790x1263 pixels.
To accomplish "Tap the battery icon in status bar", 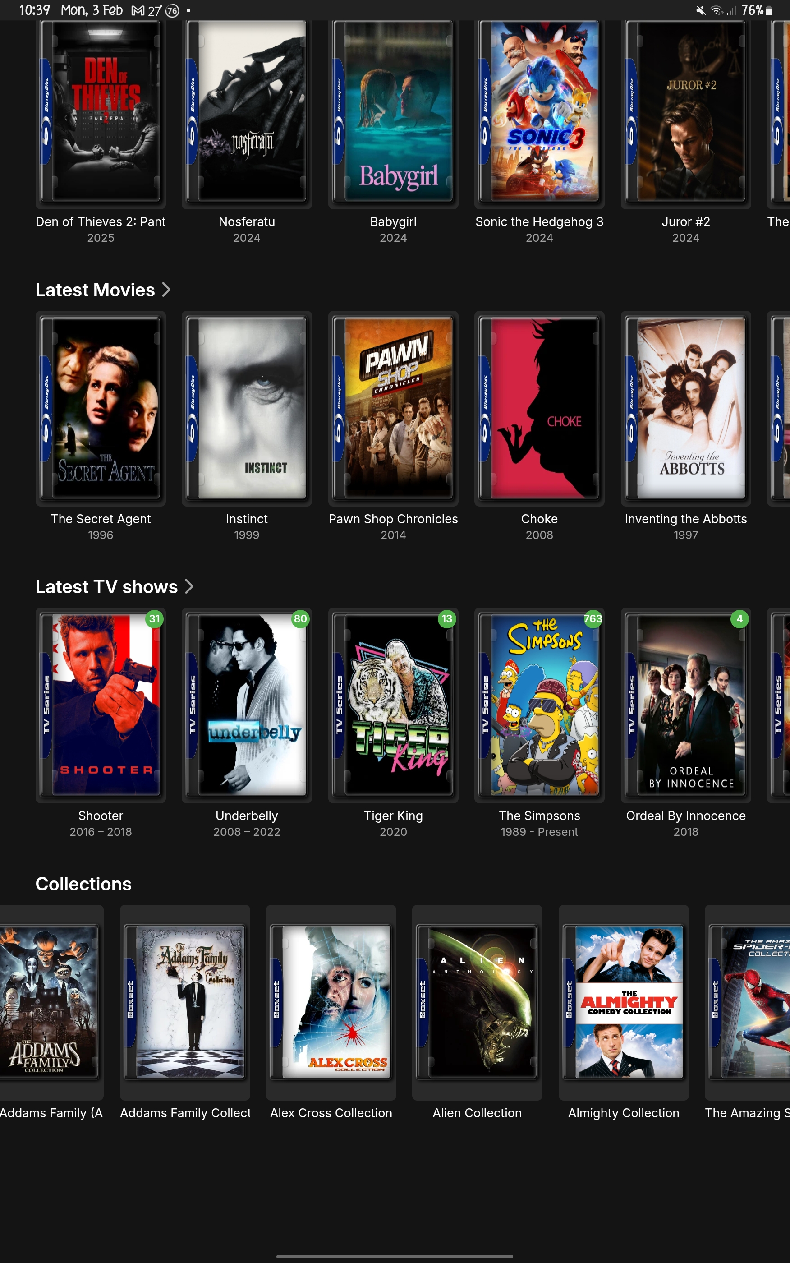I will click(x=769, y=10).
